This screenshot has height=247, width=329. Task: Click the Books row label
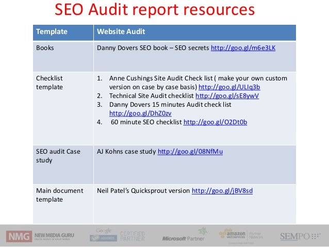[45, 48]
